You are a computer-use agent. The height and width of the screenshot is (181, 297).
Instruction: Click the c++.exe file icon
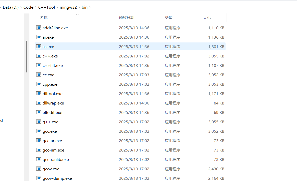click(x=39, y=56)
